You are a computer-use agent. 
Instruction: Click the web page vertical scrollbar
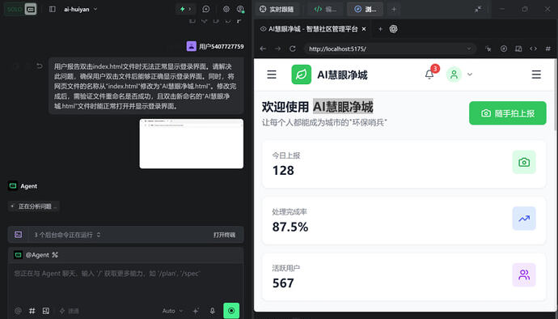556,95
